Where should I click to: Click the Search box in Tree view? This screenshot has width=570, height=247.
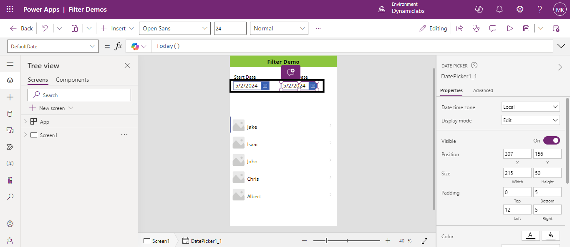point(79,95)
